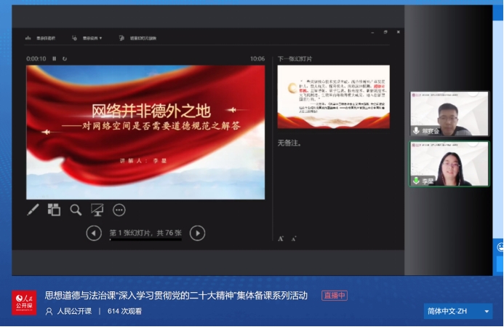504x327 pixels.
Task: Advance to the next slide arrow
Action: pos(197,233)
